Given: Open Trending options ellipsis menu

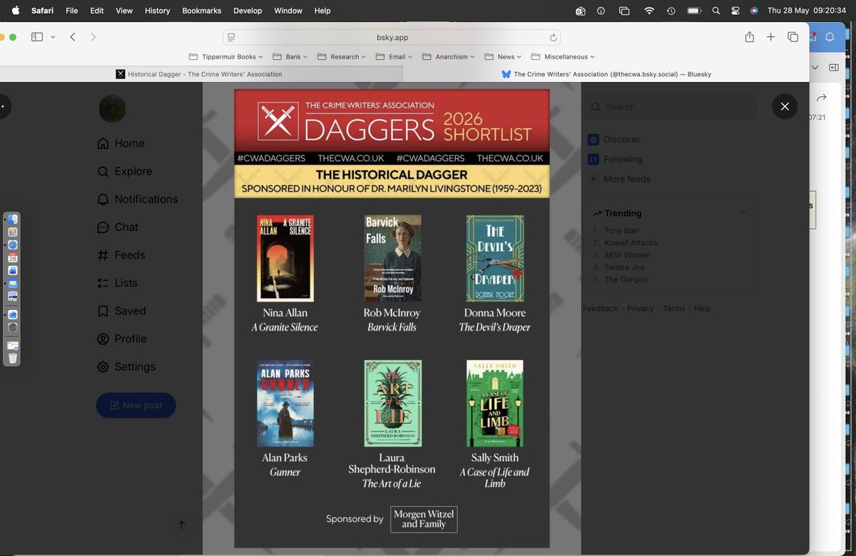Looking at the screenshot, I should click(x=744, y=212).
